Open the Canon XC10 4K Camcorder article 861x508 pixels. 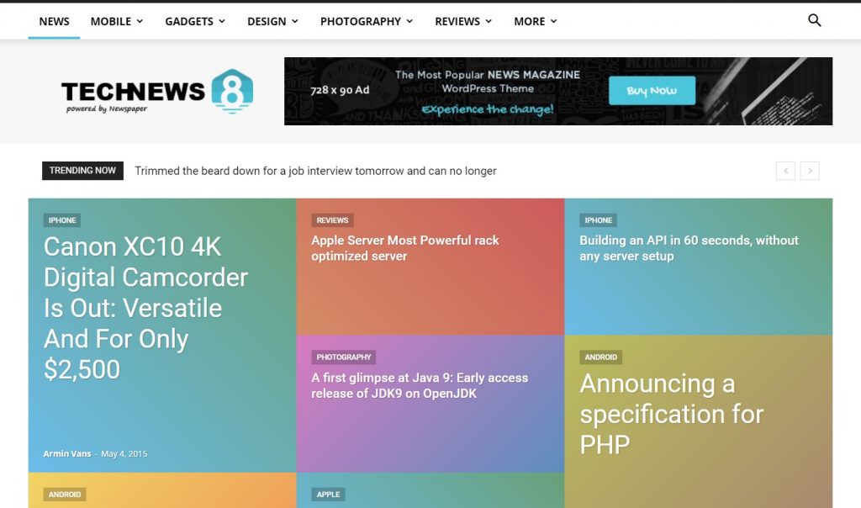point(145,308)
